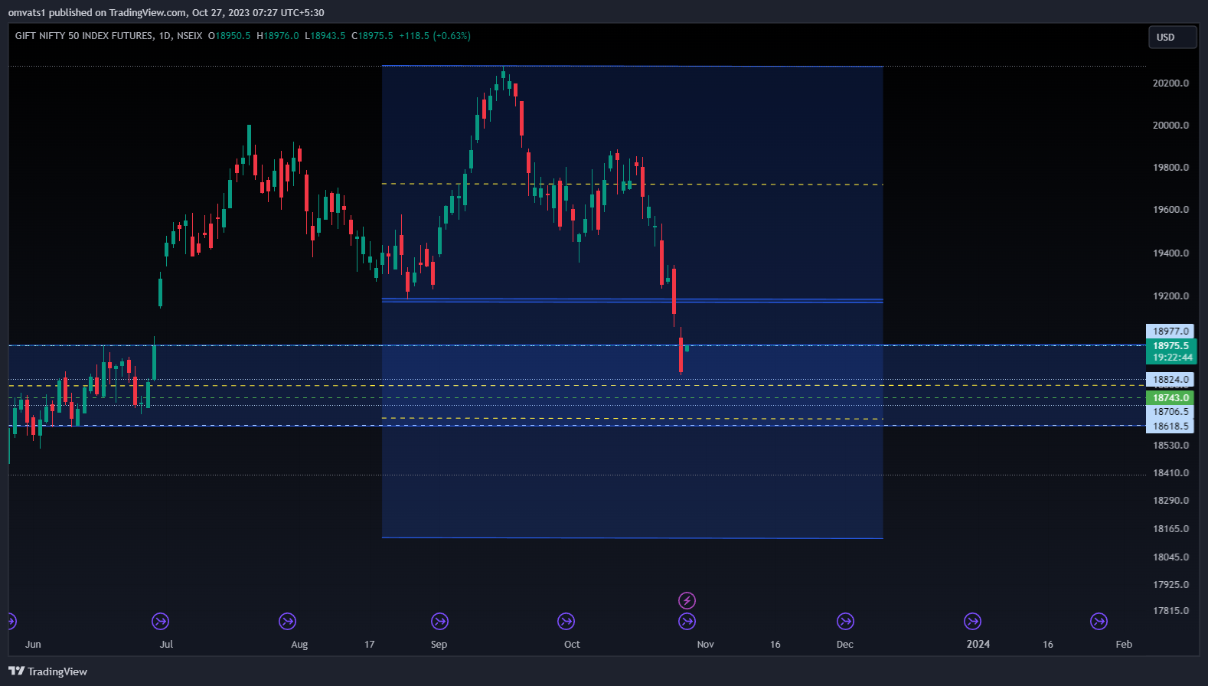Click the High value H18976.0
The height and width of the screenshot is (686, 1208).
(278, 36)
